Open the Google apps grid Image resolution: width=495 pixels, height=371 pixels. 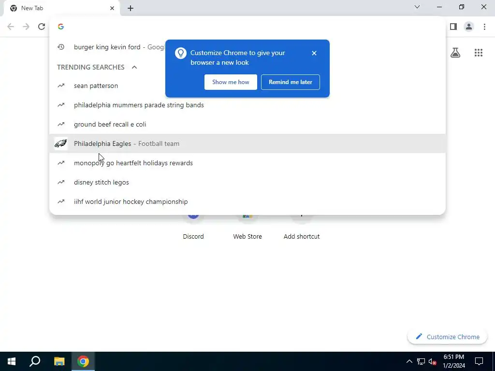(x=478, y=53)
